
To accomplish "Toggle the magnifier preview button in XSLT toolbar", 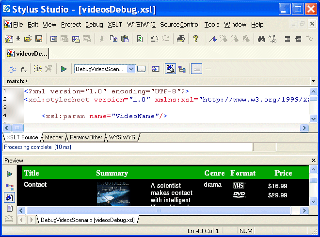I will tap(170, 69).
